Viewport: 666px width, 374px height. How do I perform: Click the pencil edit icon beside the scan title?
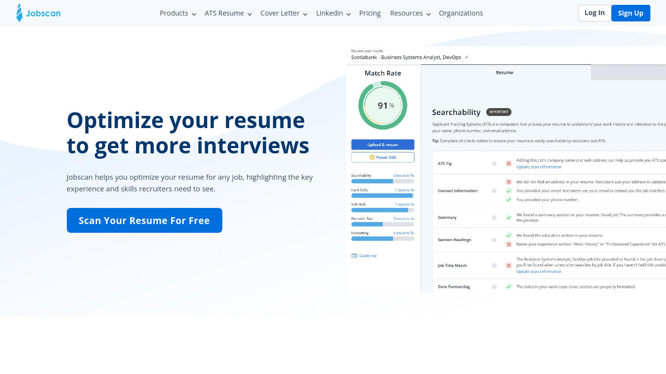click(x=467, y=57)
